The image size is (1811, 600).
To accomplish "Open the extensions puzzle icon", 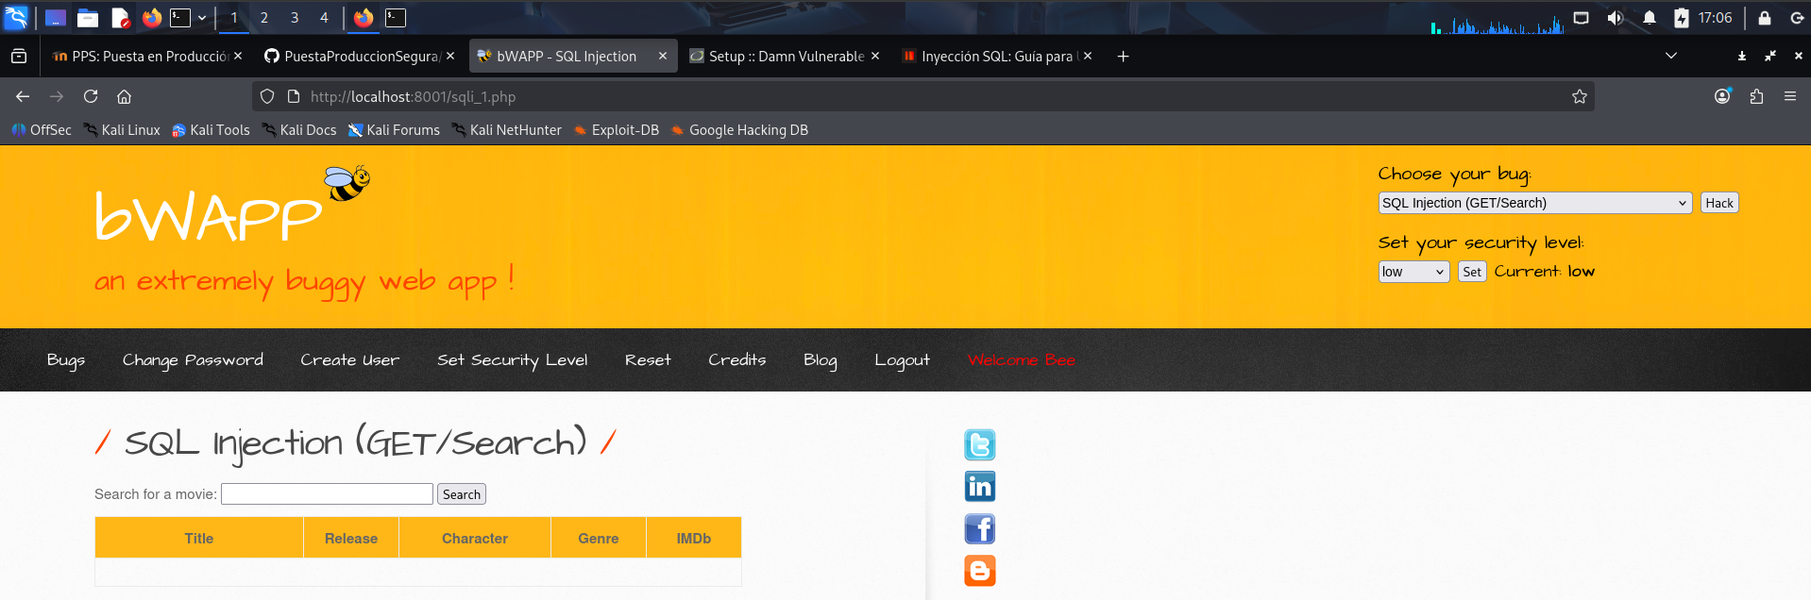I will pyautogui.click(x=1756, y=96).
